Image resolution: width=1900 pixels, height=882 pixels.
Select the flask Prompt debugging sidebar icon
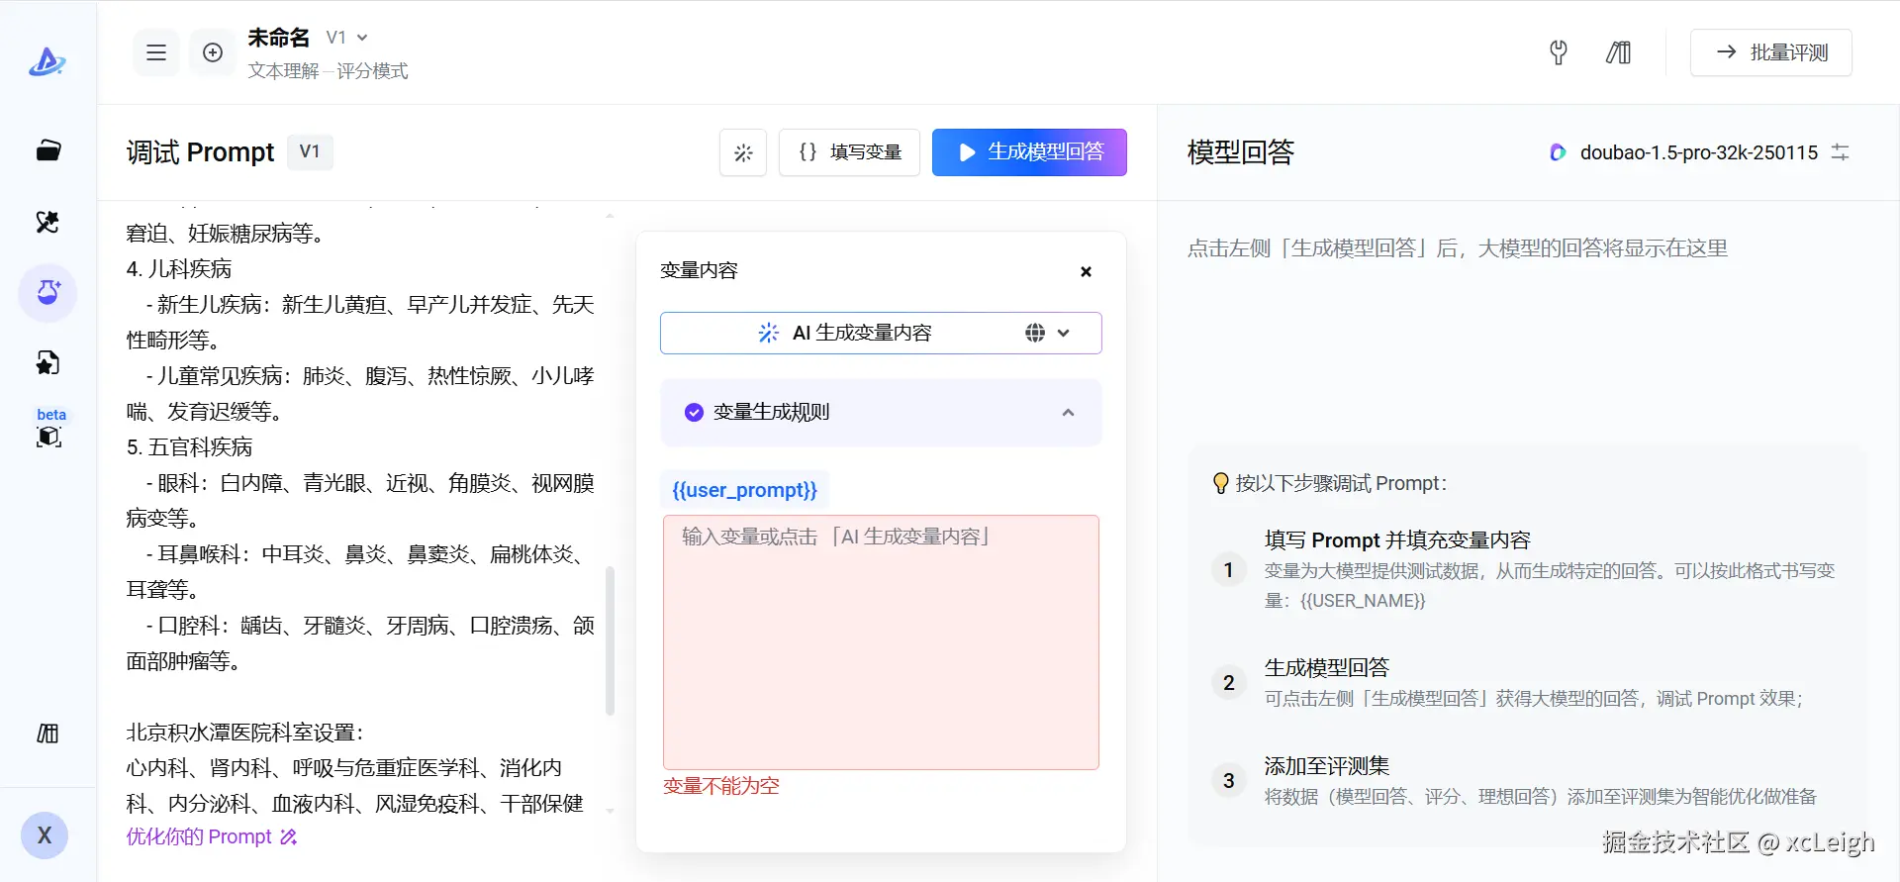coord(47,293)
